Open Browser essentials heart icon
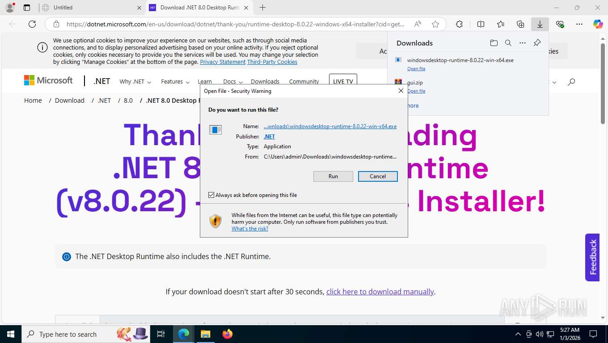The width and height of the screenshot is (608, 343). click(x=560, y=24)
